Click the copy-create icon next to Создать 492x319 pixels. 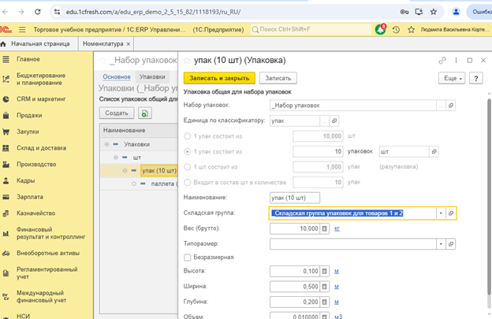tap(145, 113)
